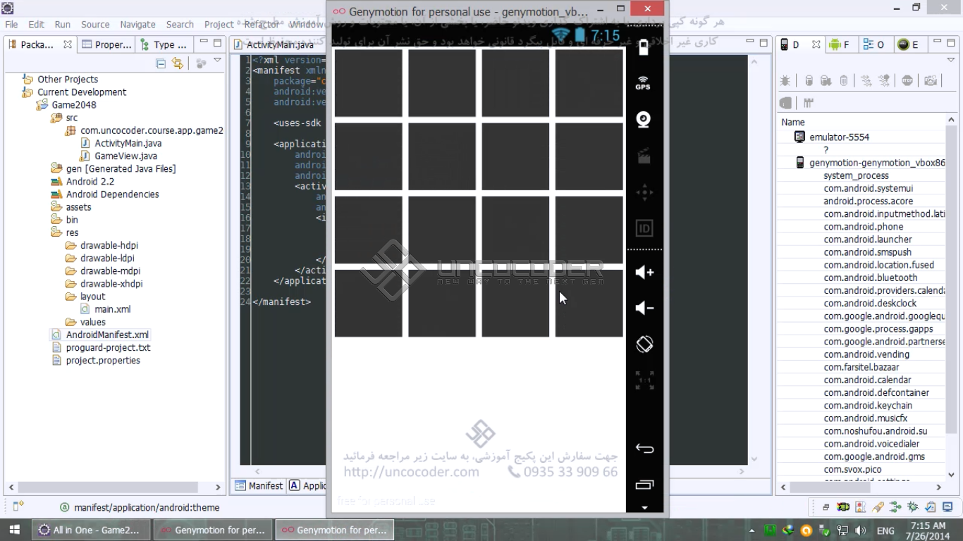The width and height of the screenshot is (963, 541).
Task: Click the Start Method Profiling icon
Action: (x=884, y=81)
